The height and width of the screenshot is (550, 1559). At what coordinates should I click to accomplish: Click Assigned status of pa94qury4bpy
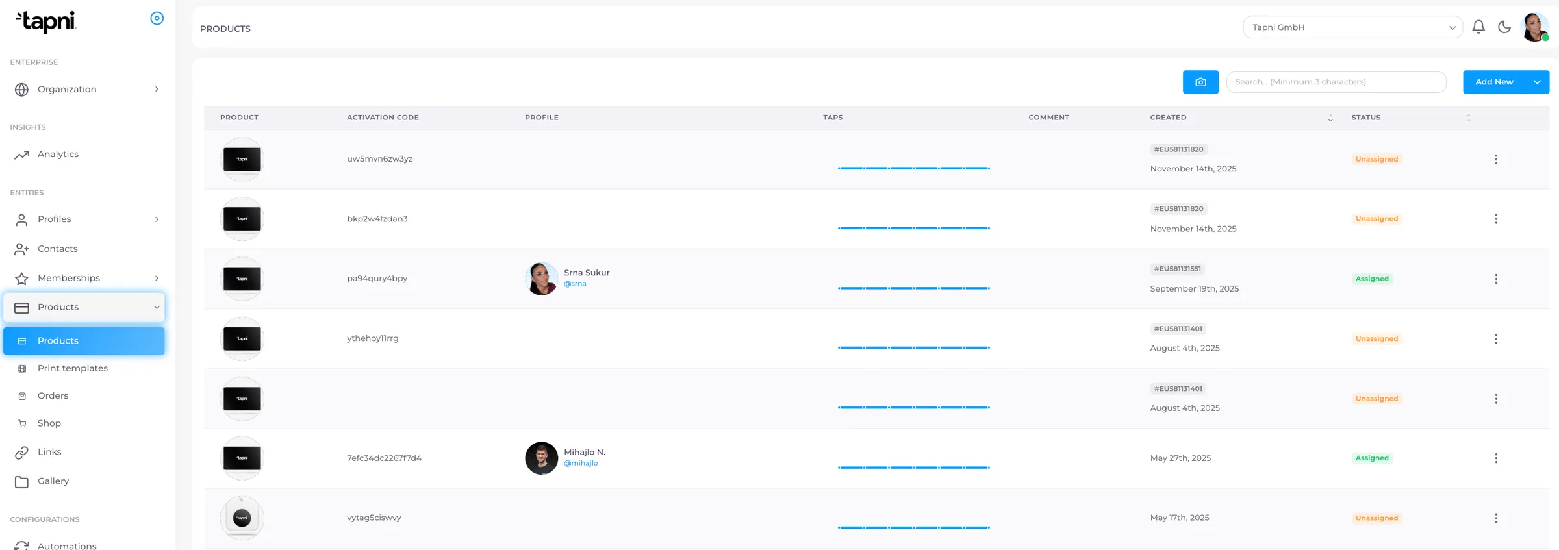(x=1372, y=279)
